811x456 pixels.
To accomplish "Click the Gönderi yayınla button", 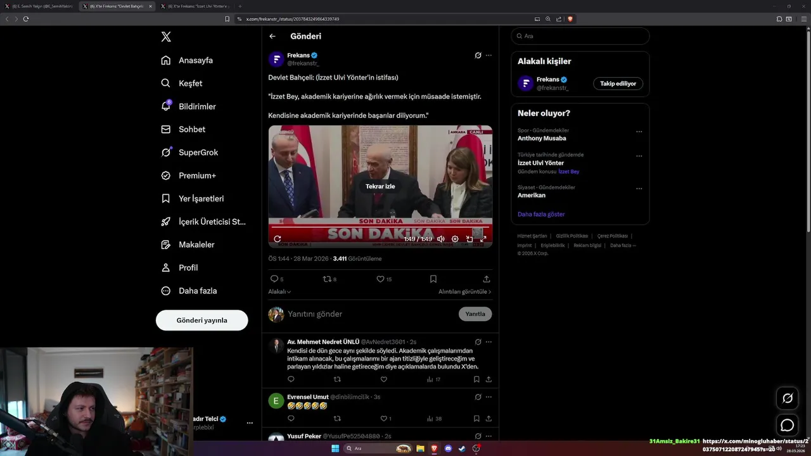I will click(x=201, y=320).
